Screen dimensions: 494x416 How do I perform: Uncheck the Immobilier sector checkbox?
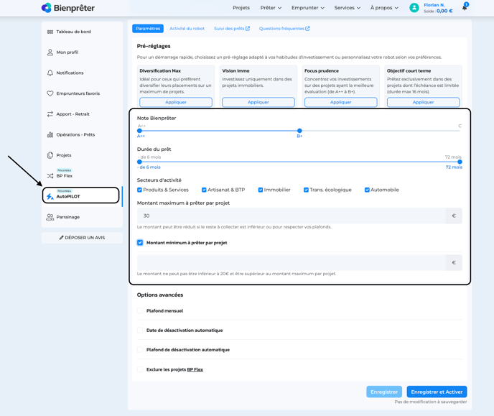pos(261,190)
